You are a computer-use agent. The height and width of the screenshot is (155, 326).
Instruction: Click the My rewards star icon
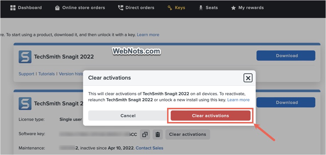pos(233,7)
